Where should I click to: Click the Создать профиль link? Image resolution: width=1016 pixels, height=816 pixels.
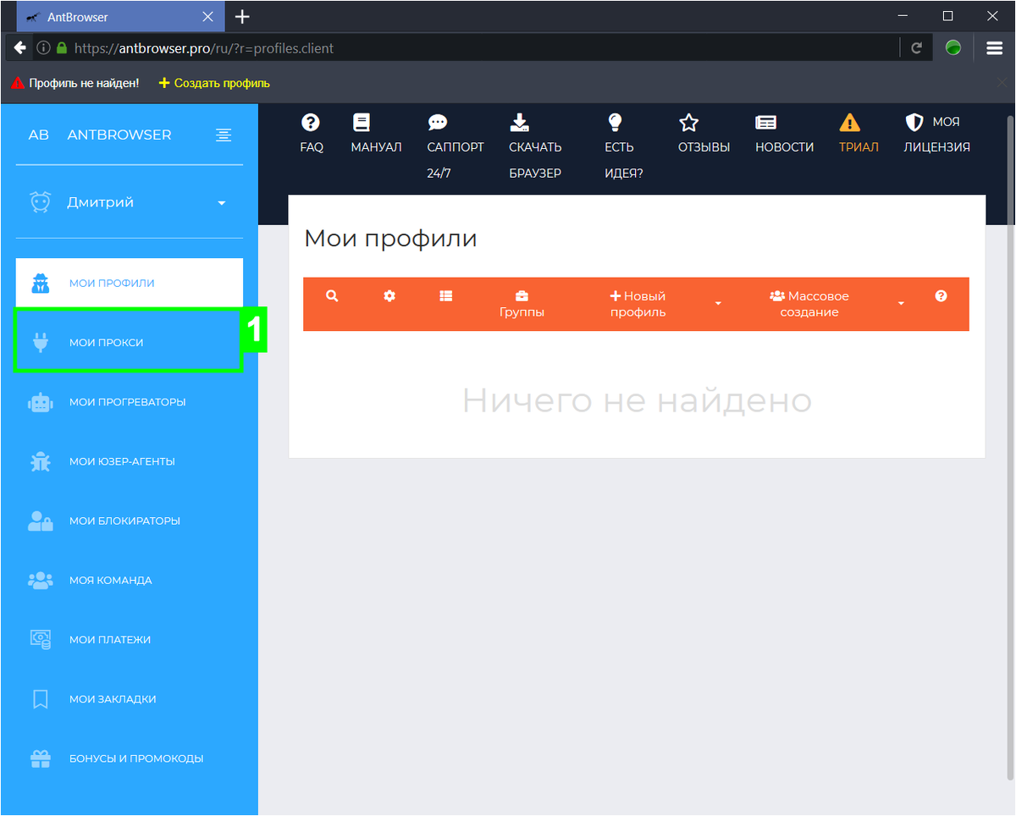[x=214, y=83]
